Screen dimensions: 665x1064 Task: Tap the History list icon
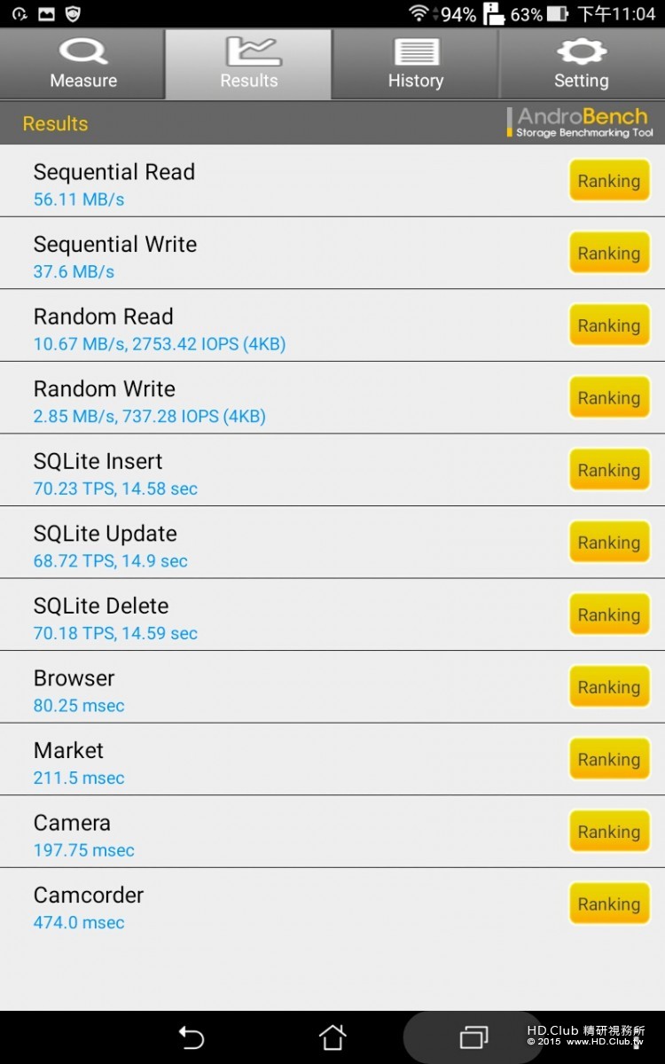(415, 51)
